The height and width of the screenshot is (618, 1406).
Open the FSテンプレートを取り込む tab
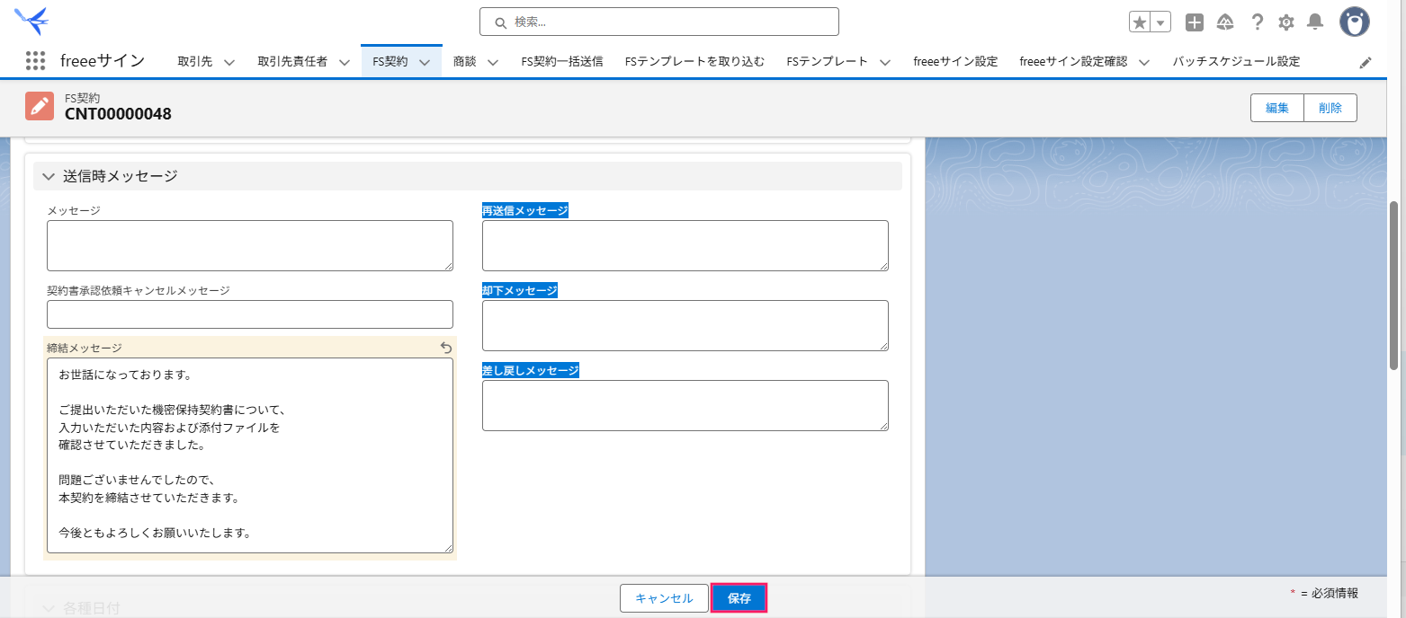694,61
